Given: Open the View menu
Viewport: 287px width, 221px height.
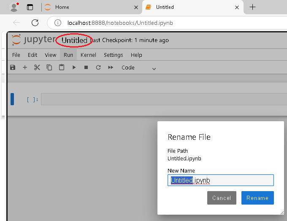Looking at the screenshot, I should click(x=50, y=55).
